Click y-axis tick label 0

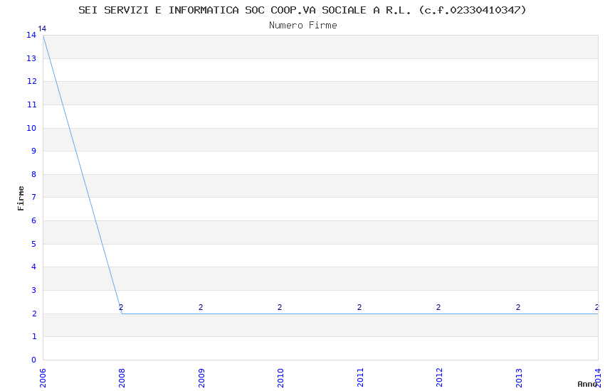[x=34, y=360]
